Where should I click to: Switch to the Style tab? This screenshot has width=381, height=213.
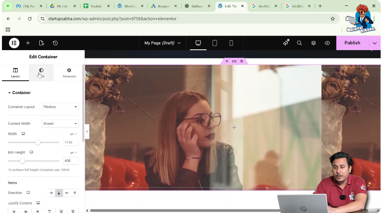tap(41, 73)
